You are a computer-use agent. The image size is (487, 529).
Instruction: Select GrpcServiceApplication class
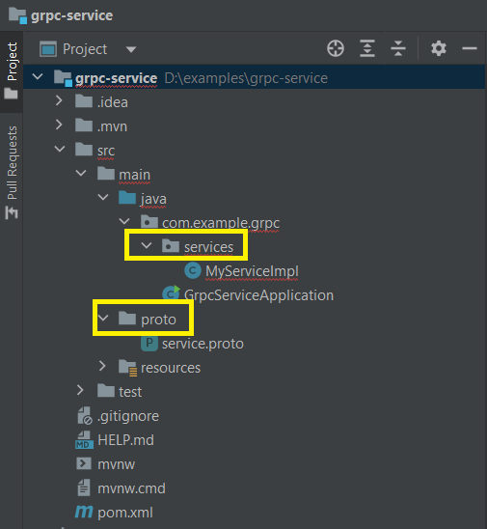click(248, 294)
